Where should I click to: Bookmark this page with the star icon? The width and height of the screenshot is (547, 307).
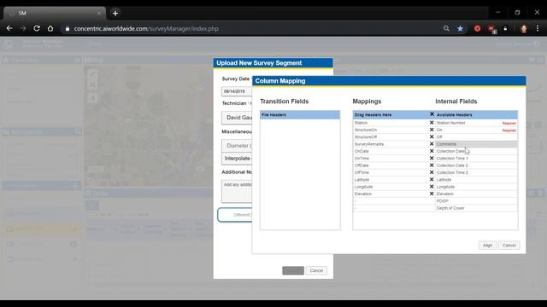pyautogui.click(x=460, y=29)
